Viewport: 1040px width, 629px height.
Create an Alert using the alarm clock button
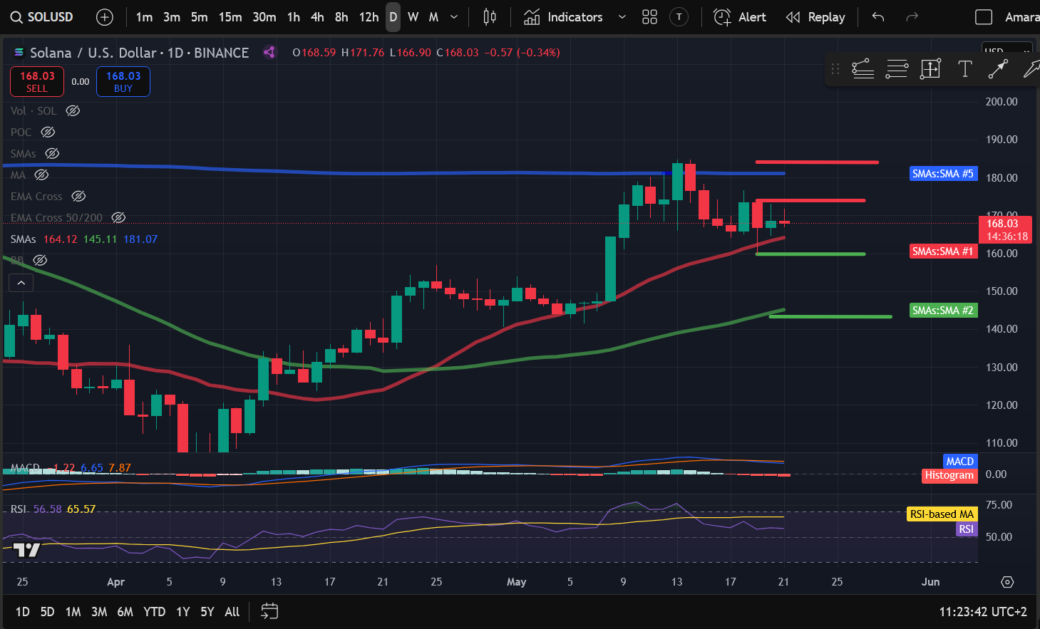(740, 17)
